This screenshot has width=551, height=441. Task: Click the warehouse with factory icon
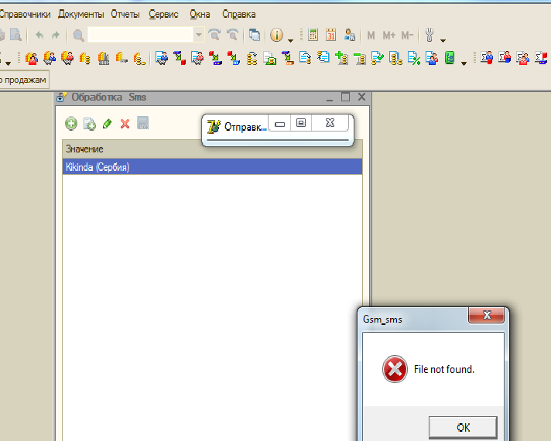pos(104,58)
